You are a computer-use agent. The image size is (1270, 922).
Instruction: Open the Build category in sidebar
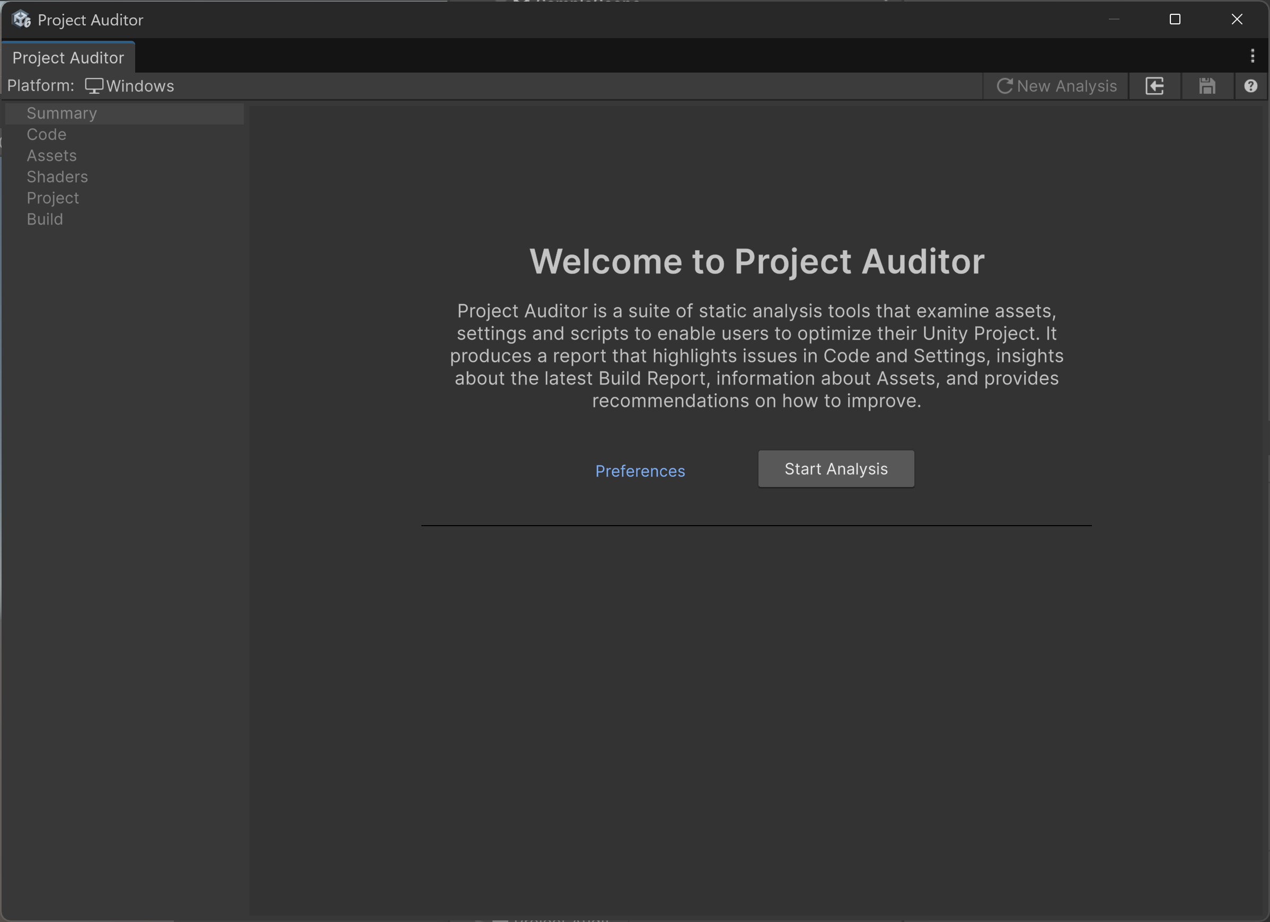pos(45,219)
